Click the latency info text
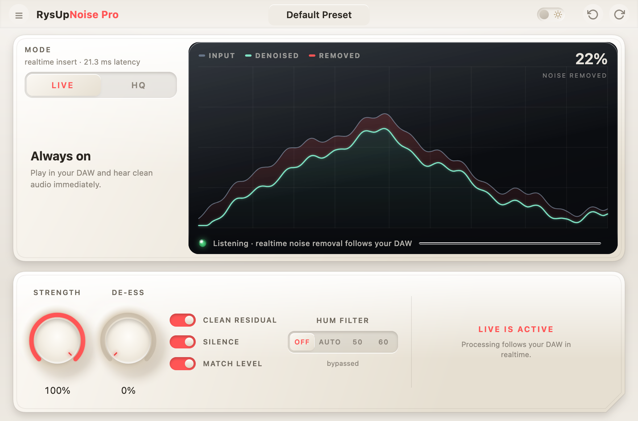The width and height of the screenshot is (638, 421). (82, 62)
